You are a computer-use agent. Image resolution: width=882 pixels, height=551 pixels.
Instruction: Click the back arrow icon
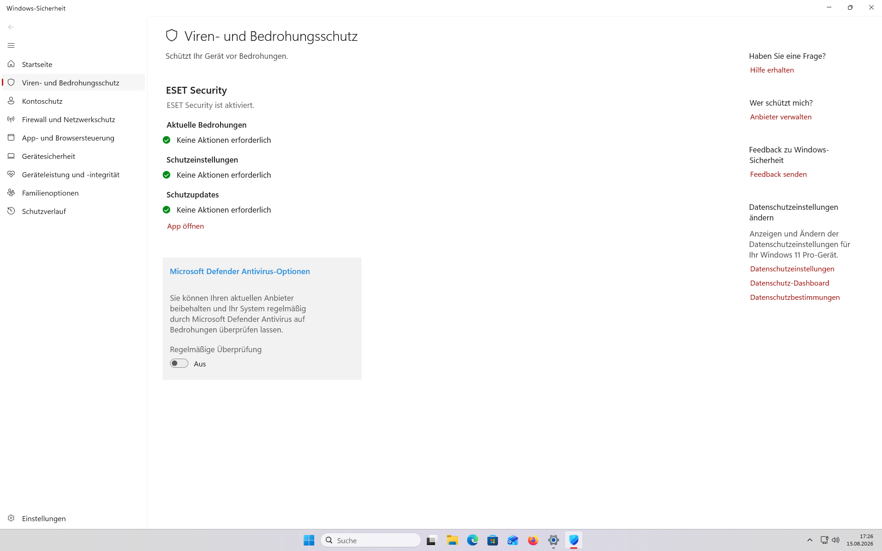coord(11,27)
